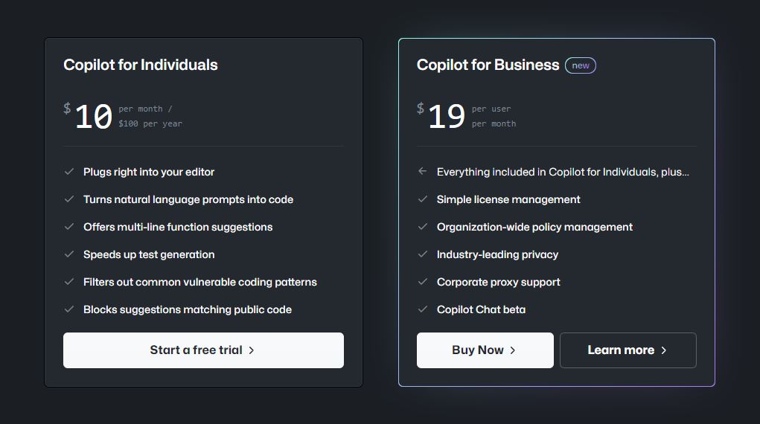The height and width of the screenshot is (424, 760).
Task: Click checkmark beside "Industry-leading privacy"
Action: tap(423, 254)
